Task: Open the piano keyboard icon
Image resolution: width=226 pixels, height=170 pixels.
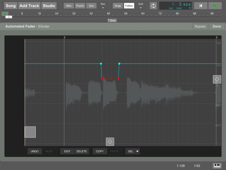Action: 217,165
